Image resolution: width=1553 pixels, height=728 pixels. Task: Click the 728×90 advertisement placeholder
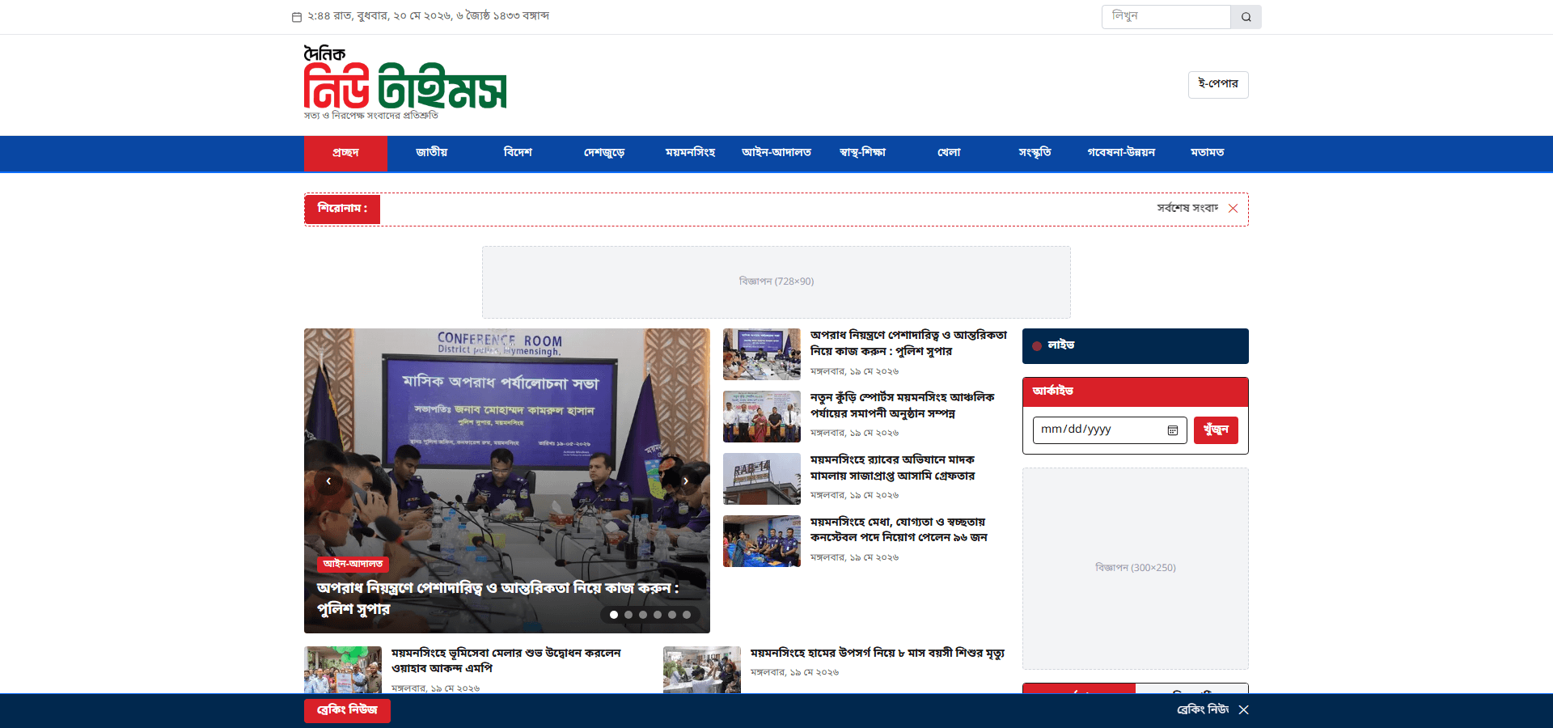click(776, 282)
